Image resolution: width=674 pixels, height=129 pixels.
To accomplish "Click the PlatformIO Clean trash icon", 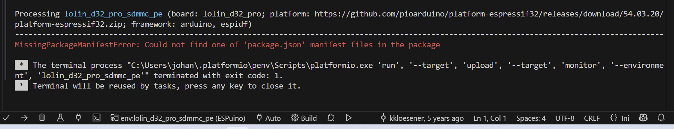I will (42, 118).
